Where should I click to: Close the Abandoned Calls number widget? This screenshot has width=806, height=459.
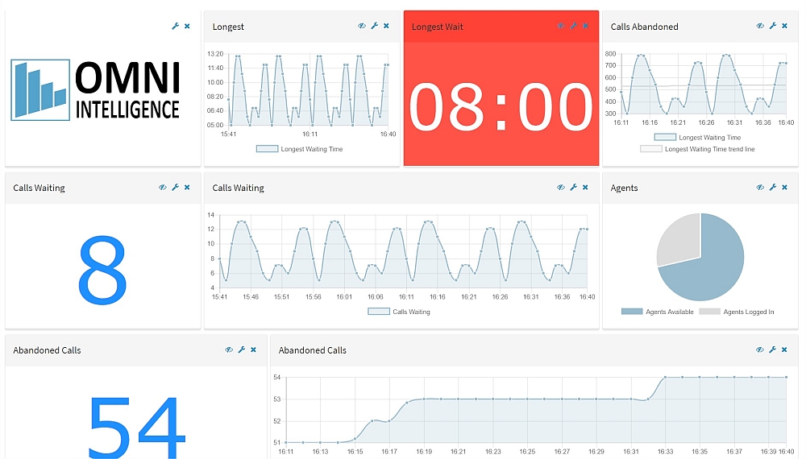click(x=253, y=349)
